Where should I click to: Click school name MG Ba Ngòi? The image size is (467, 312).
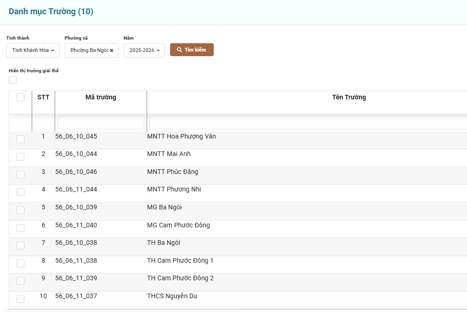coord(165,207)
